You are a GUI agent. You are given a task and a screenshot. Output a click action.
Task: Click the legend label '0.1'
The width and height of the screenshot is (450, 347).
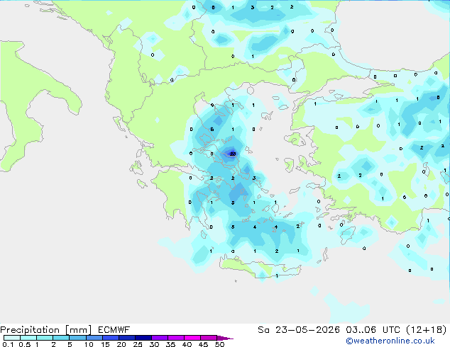click(8, 344)
